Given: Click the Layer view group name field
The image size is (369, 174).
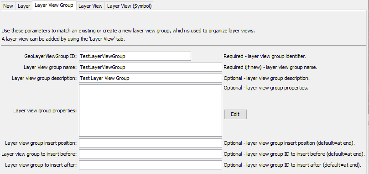Looking at the screenshot, I should tap(151, 67).
